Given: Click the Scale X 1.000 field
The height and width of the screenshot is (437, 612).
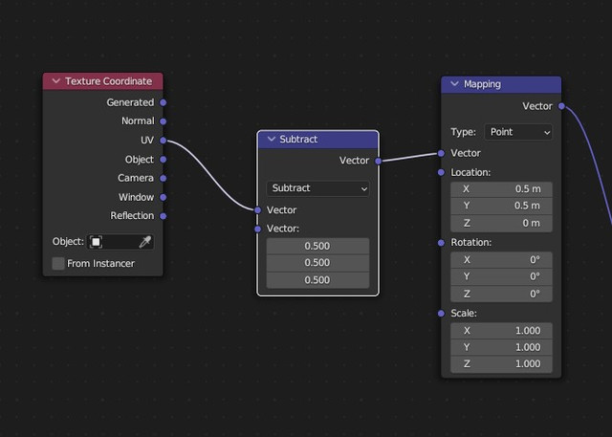Looking at the screenshot, I should click(x=501, y=331).
